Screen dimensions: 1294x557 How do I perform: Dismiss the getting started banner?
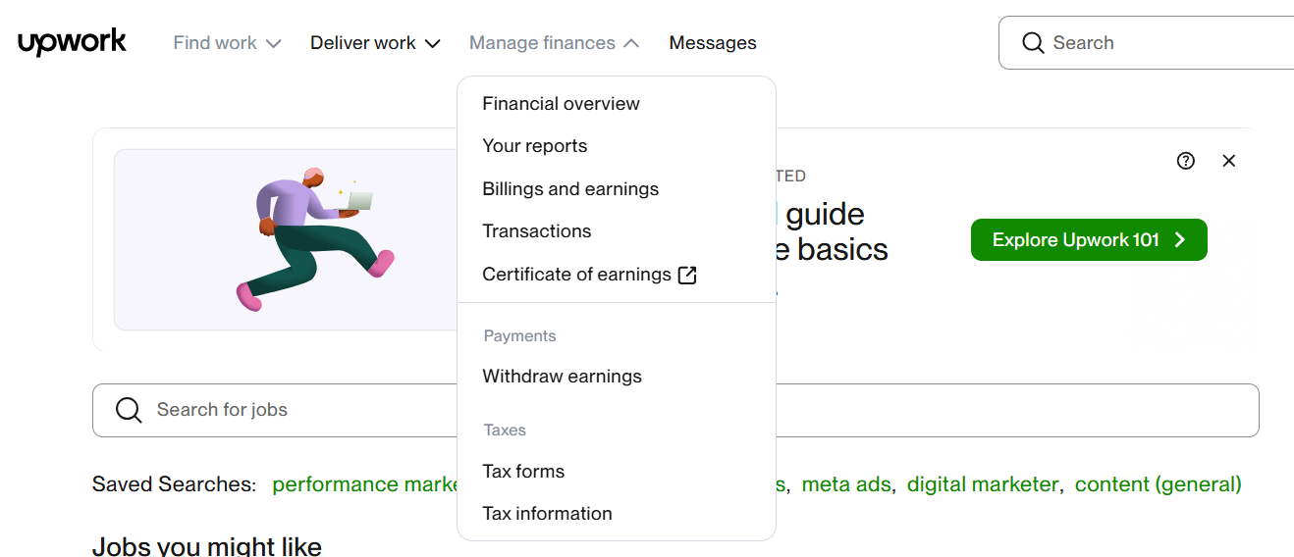pyautogui.click(x=1228, y=161)
